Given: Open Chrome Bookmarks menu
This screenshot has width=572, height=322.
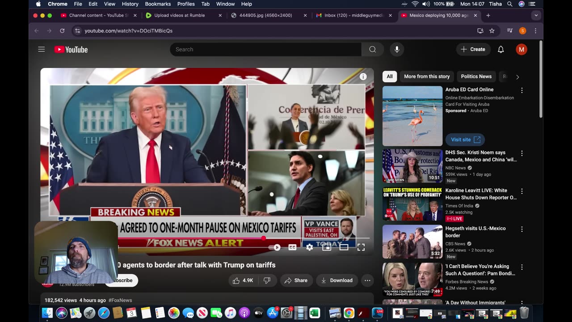Looking at the screenshot, I should 158,4.
